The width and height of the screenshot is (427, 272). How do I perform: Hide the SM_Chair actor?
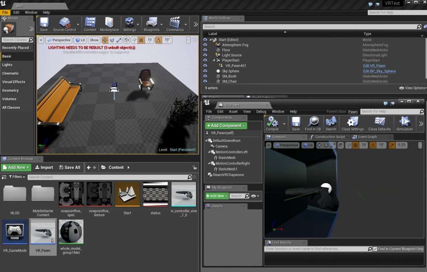click(205, 81)
